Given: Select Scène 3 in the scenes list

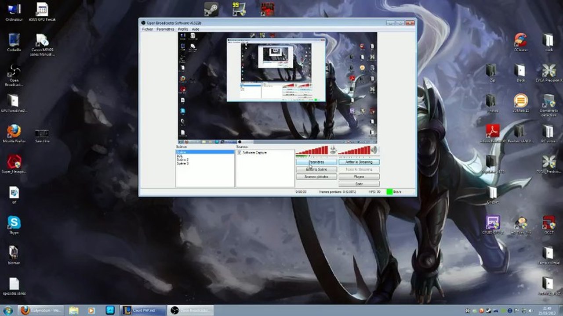Looking at the screenshot, I should [x=205, y=163].
